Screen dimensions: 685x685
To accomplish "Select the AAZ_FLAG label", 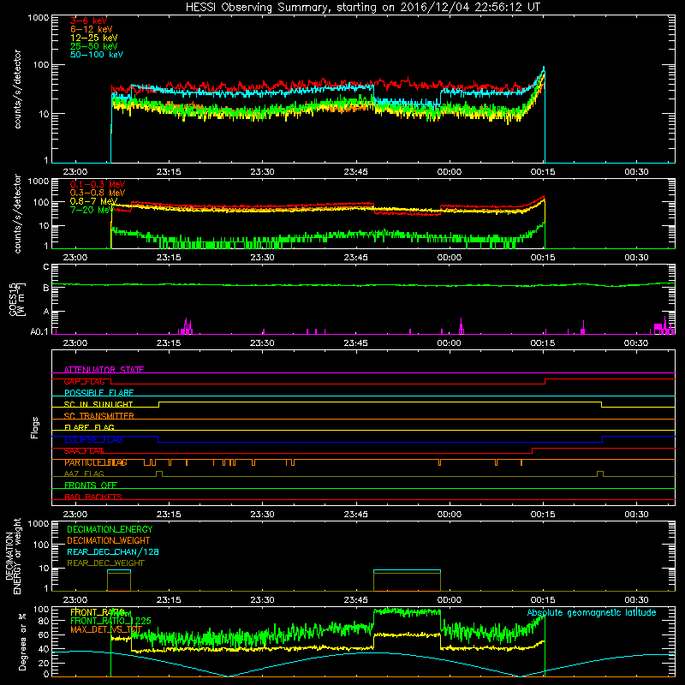I will pyautogui.click(x=84, y=474).
